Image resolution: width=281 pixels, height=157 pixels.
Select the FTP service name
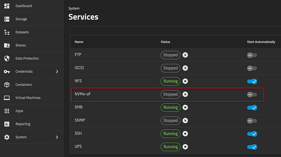coord(78,55)
